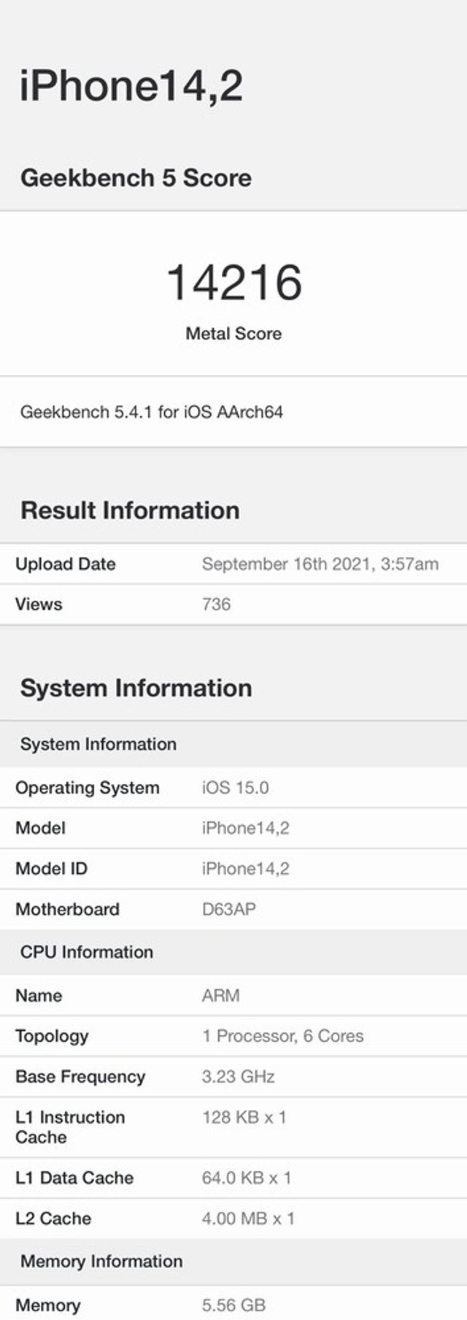467x1320 pixels.
Task: Click the Operating System iOS 15.0 value
Action: click(x=235, y=788)
